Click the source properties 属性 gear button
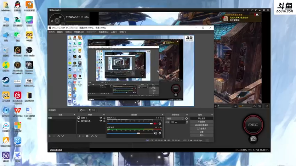This screenshot has width=296, height=166. click(x=83, y=110)
